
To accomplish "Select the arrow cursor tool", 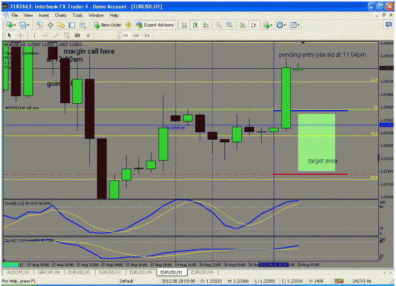I will coord(10,35).
